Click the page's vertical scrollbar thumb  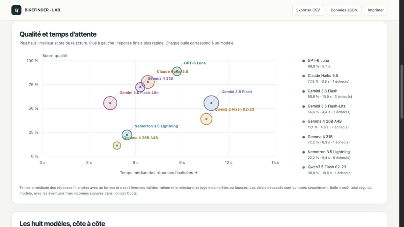402,92
